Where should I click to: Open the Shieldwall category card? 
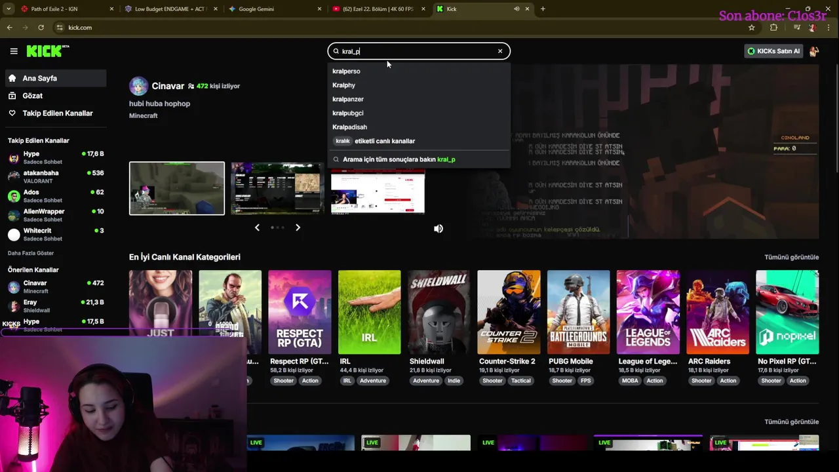pyautogui.click(x=439, y=312)
